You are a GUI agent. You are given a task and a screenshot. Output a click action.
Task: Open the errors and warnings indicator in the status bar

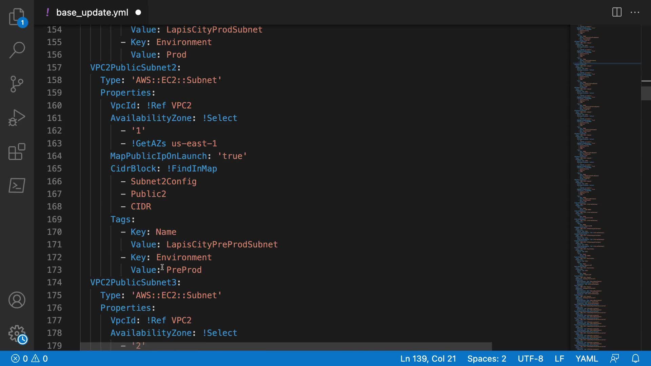pos(29,359)
